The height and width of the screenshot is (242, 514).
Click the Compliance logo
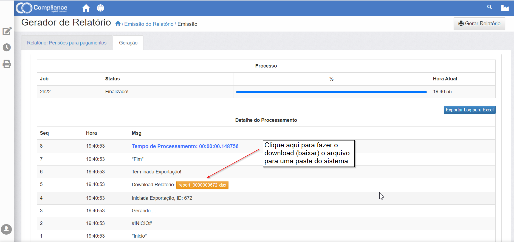click(x=42, y=8)
